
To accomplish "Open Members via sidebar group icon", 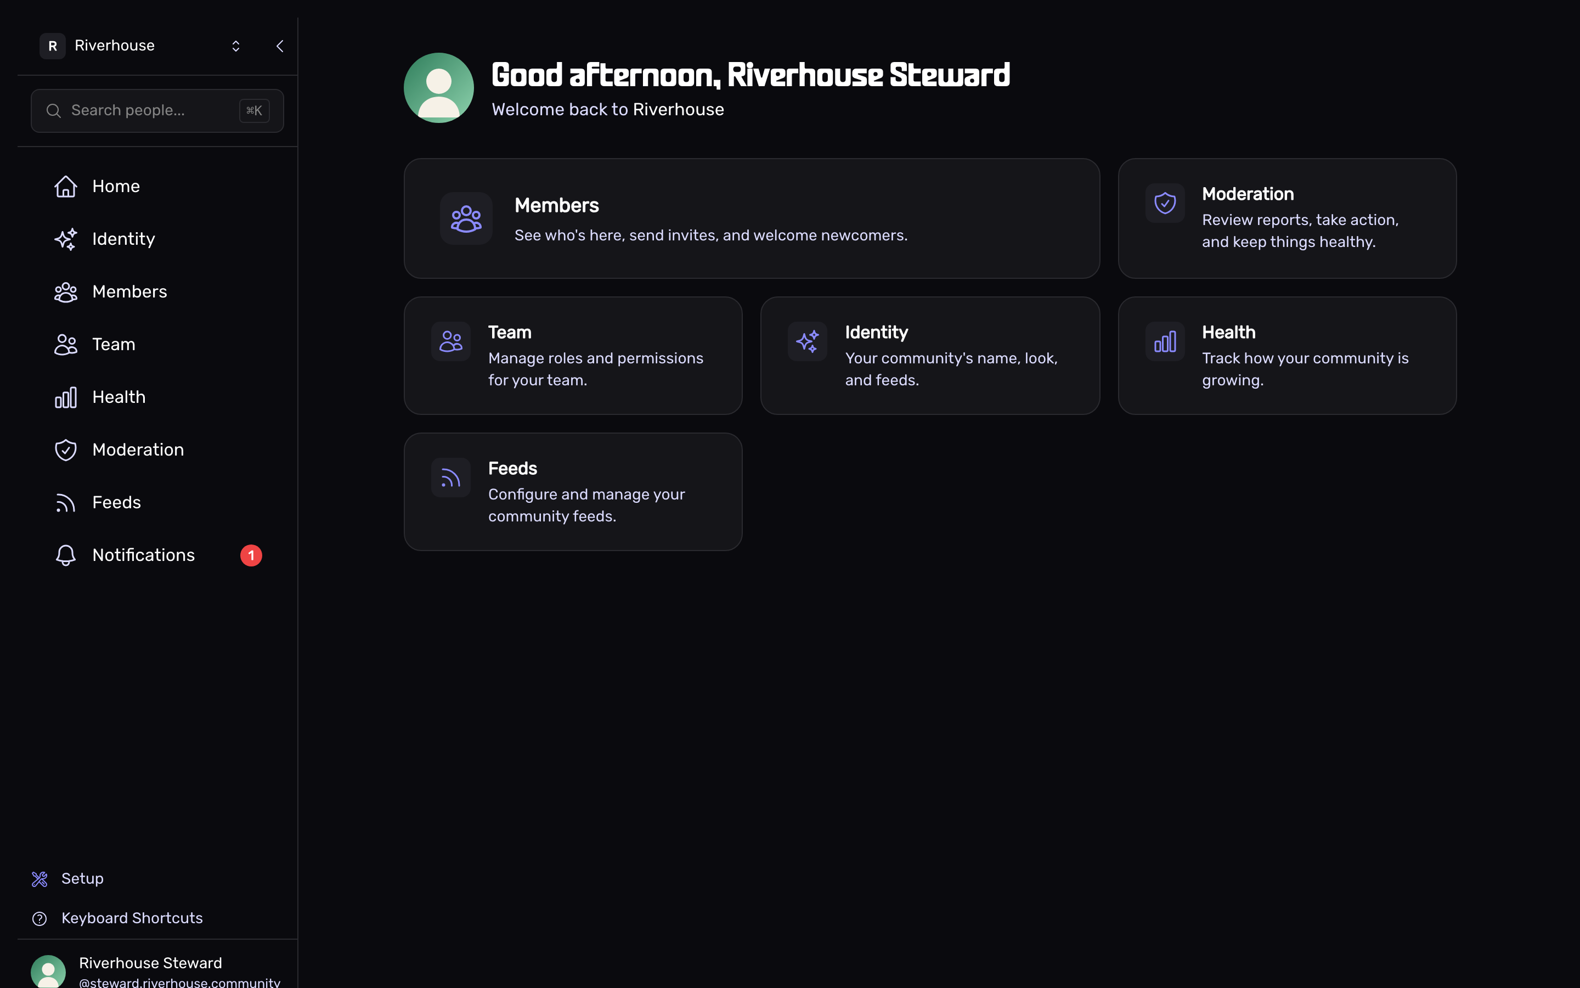I will pos(65,292).
